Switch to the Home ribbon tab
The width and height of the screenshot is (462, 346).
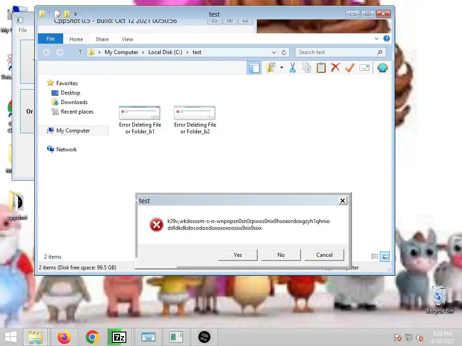click(76, 39)
